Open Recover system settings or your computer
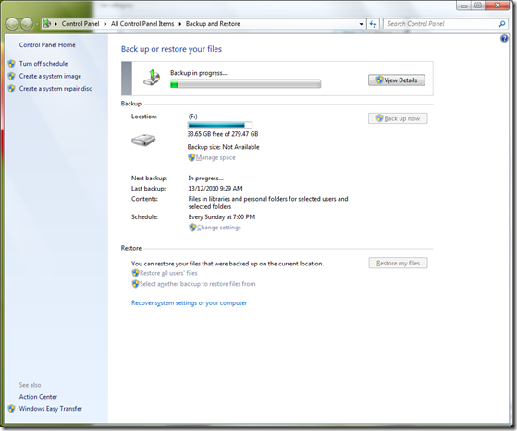Image resolution: width=517 pixels, height=431 pixels. point(189,302)
